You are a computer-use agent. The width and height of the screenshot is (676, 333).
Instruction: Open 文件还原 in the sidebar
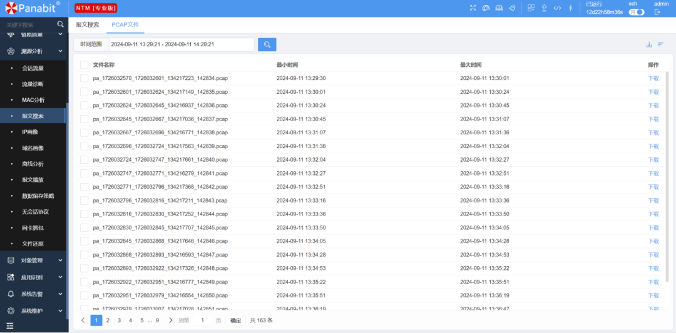point(33,244)
